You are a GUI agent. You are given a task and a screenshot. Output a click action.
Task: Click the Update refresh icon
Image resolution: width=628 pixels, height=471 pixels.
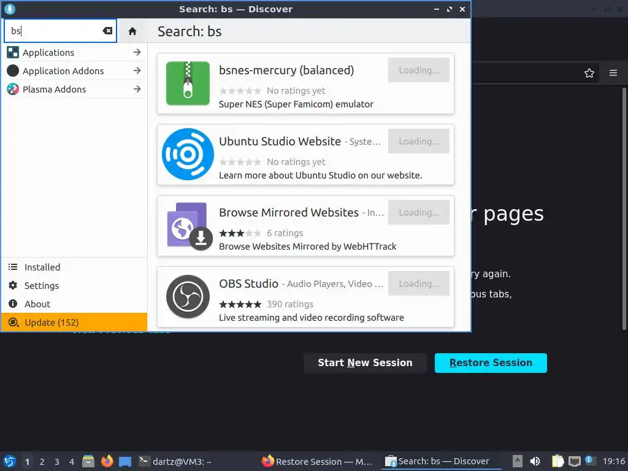13,322
